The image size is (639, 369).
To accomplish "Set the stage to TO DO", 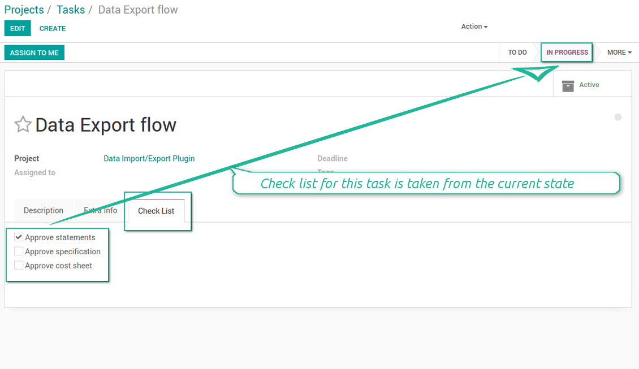I will [517, 53].
